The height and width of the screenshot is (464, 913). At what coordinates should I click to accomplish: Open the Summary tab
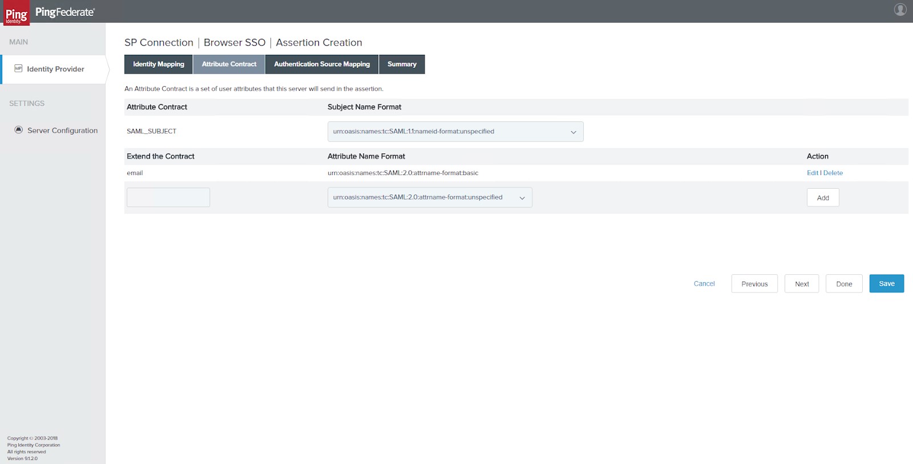point(402,64)
